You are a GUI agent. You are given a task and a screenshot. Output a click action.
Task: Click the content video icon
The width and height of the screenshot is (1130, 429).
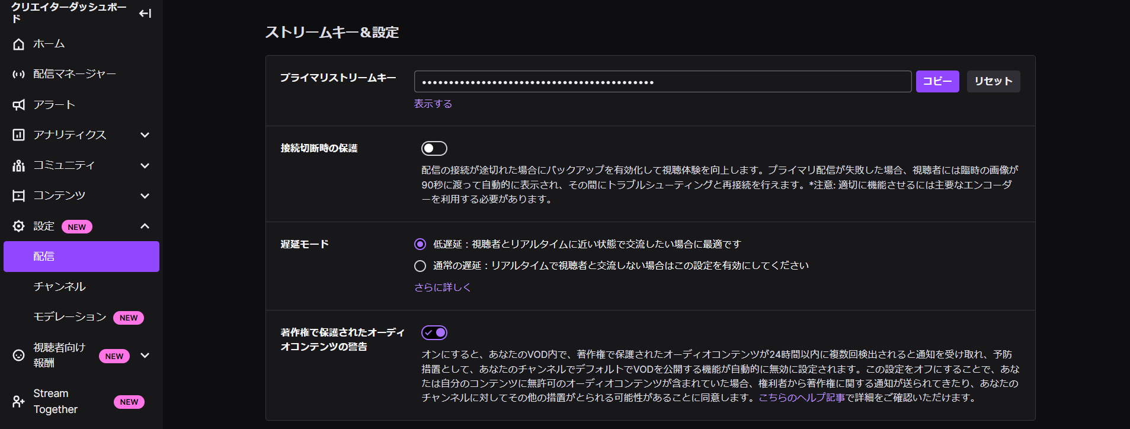click(19, 196)
